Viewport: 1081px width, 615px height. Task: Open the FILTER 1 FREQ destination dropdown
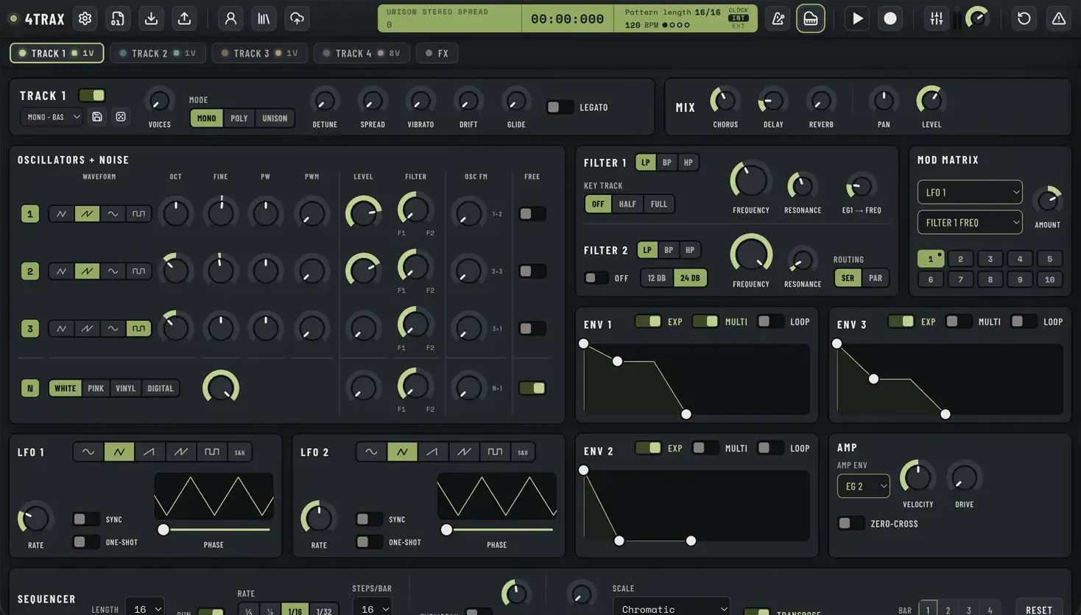(x=970, y=223)
